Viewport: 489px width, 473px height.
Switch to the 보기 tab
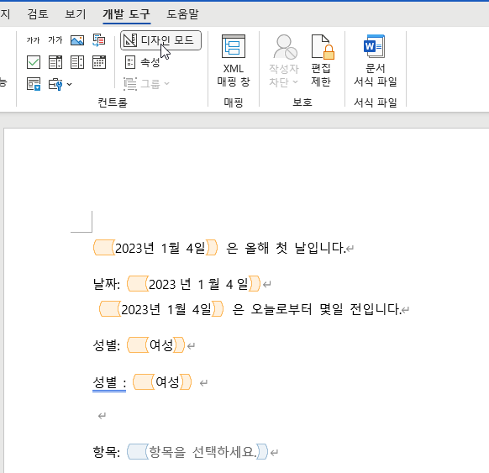tap(75, 14)
